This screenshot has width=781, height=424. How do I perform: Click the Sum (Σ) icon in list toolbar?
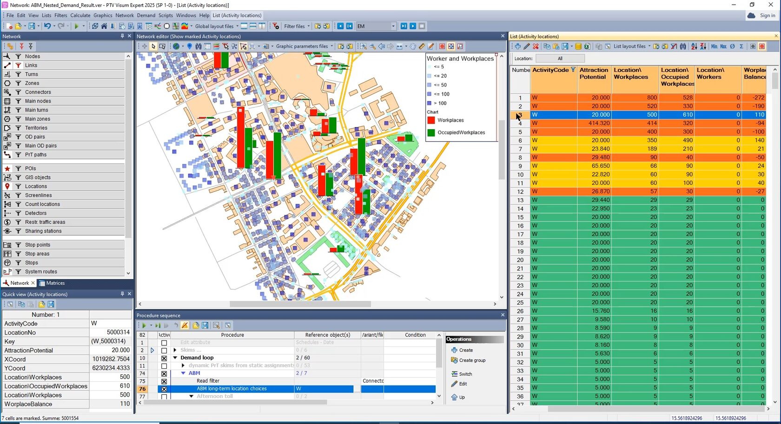tap(741, 46)
